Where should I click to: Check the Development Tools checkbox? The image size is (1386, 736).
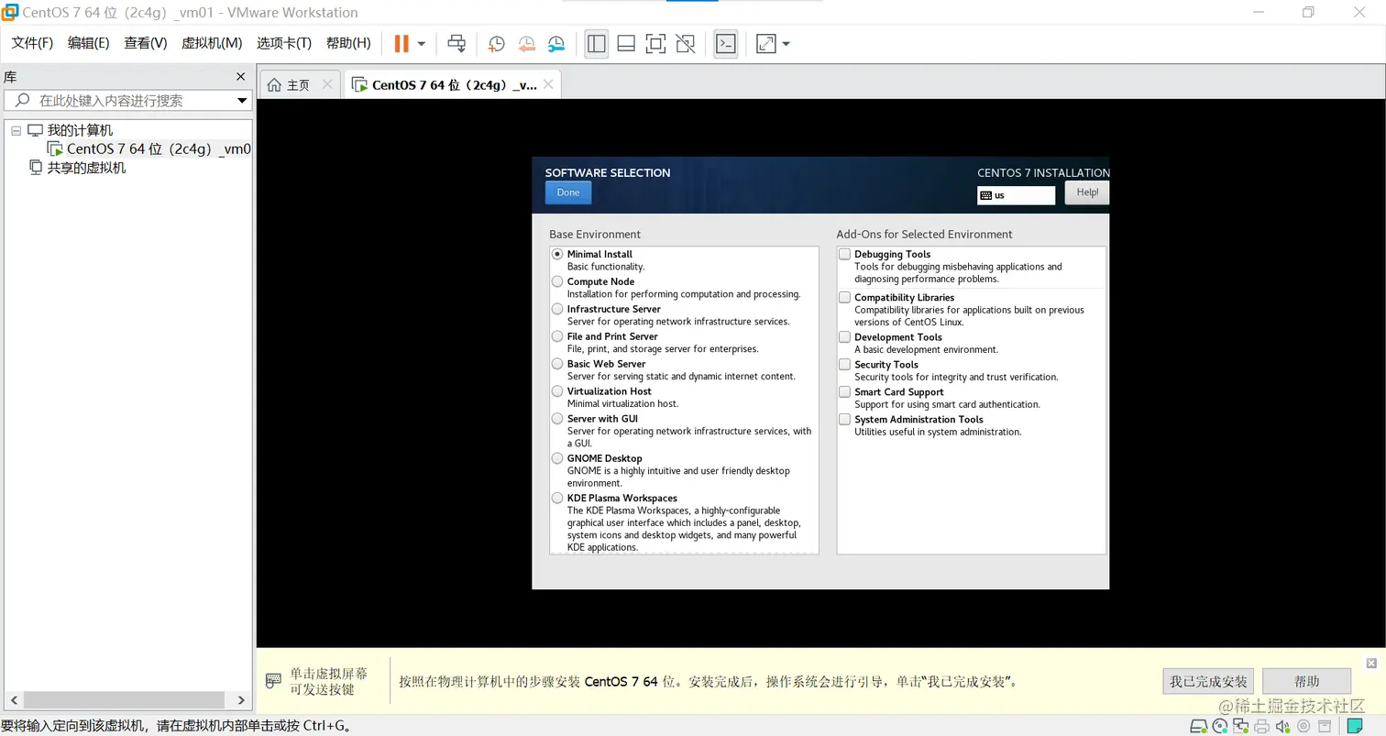844,337
